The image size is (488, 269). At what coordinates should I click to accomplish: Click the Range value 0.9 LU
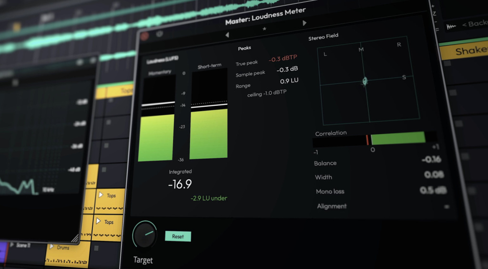(x=289, y=81)
